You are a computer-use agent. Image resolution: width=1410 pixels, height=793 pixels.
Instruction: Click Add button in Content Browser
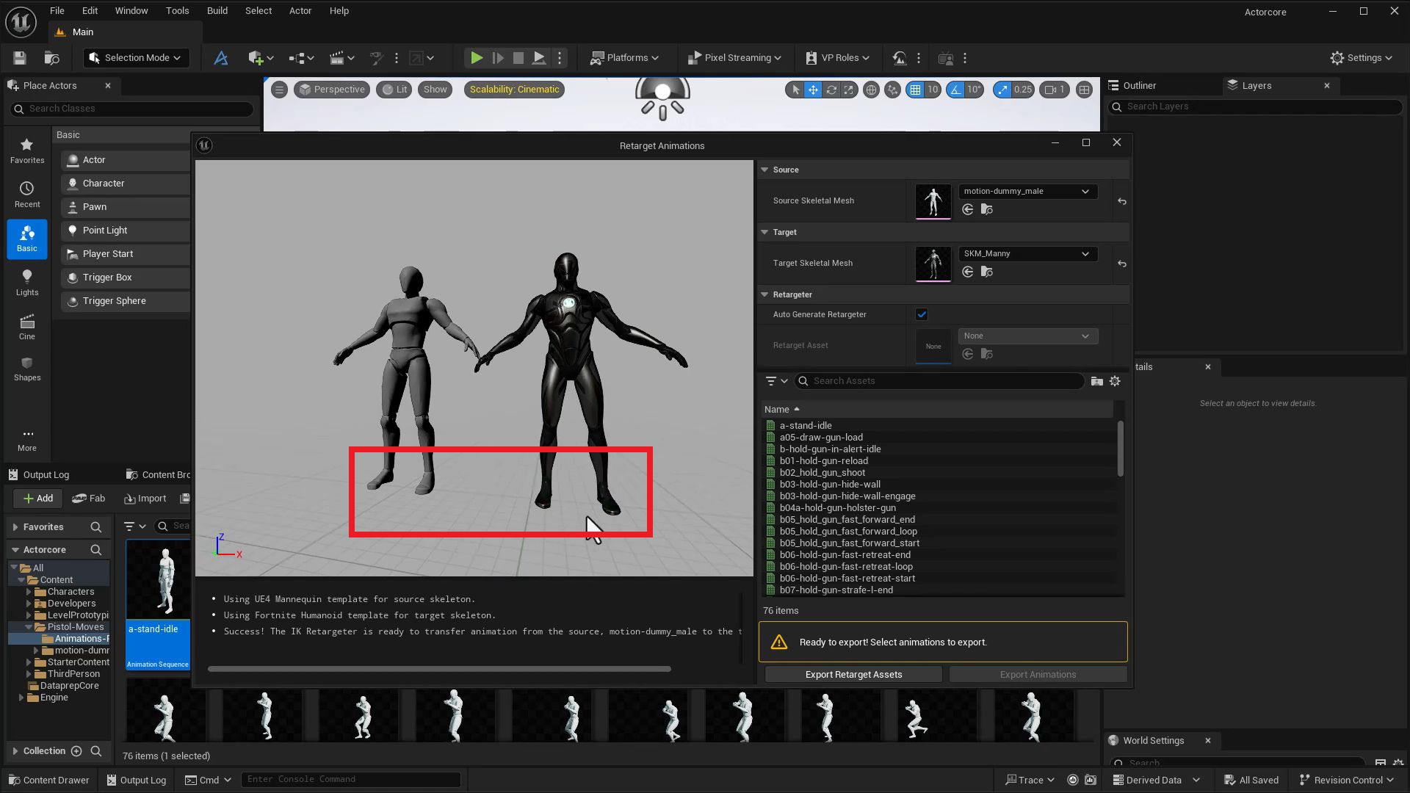click(x=38, y=499)
